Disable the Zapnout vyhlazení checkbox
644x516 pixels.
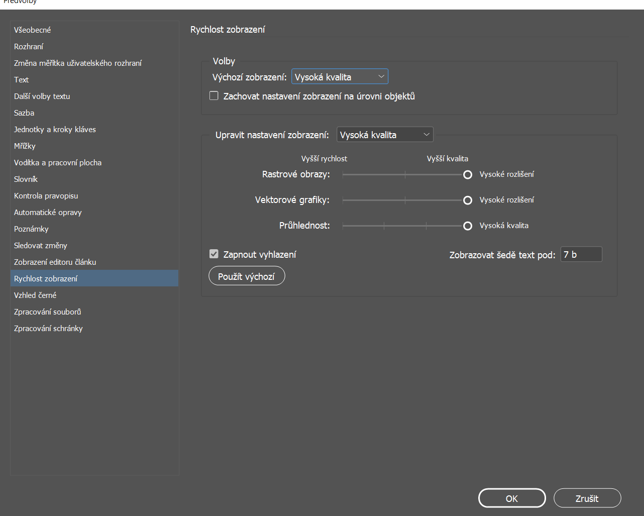click(x=213, y=254)
